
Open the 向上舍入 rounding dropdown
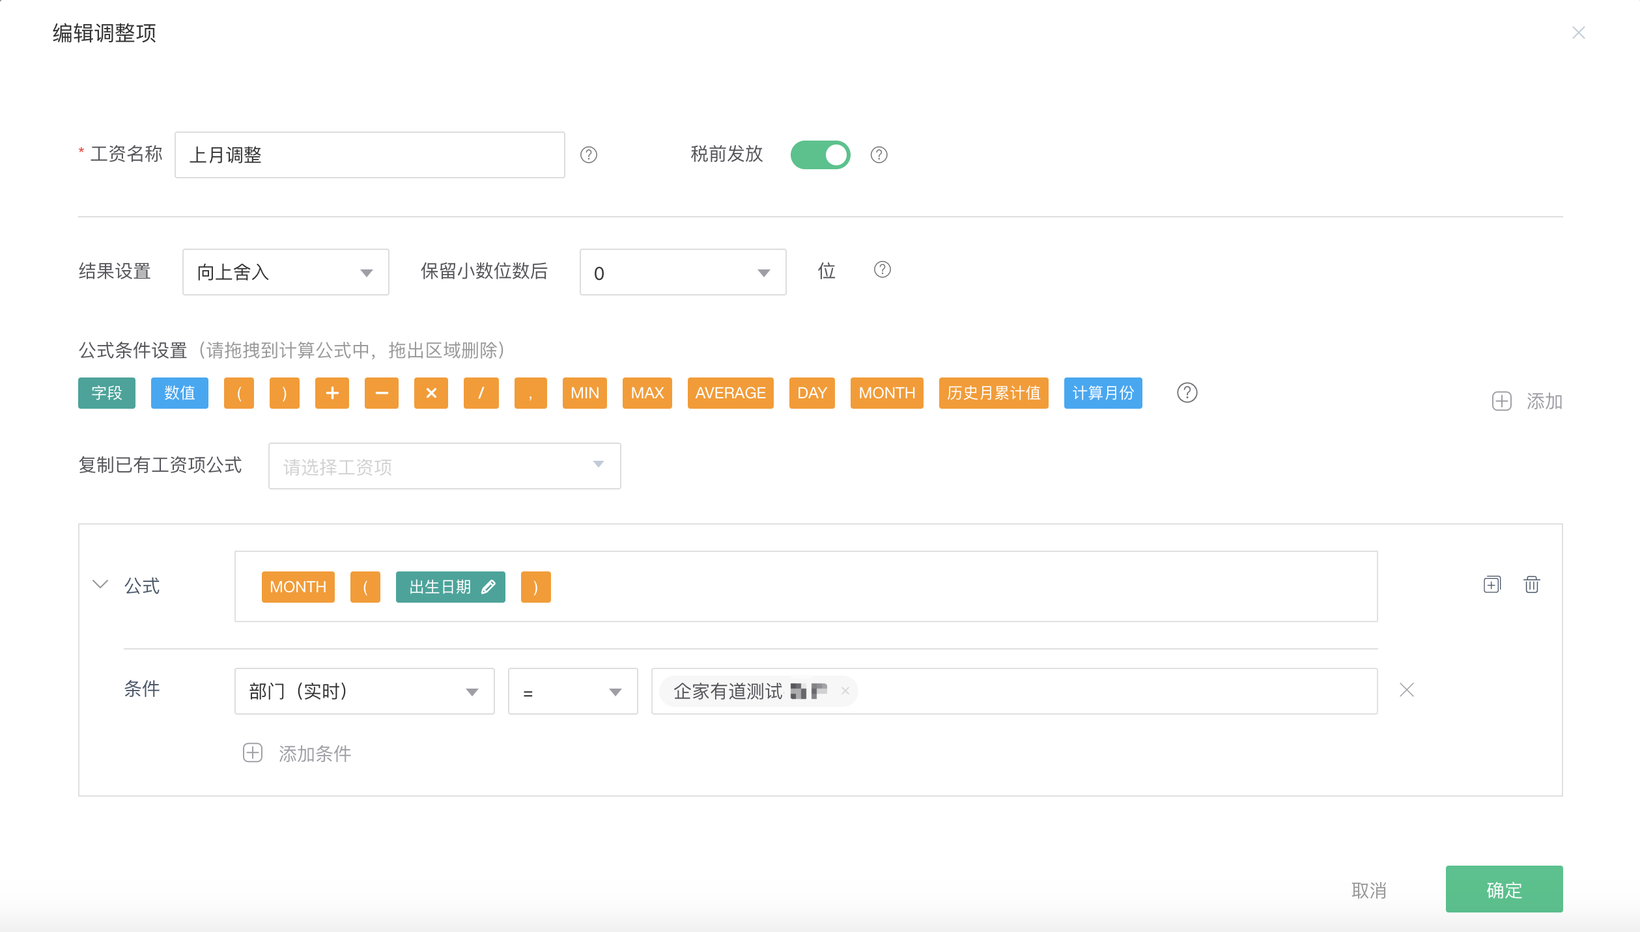[285, 272]
